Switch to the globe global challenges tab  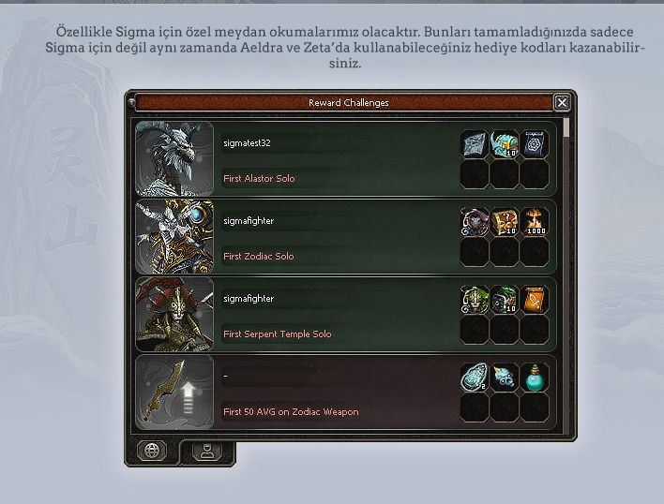coord(152,451)
